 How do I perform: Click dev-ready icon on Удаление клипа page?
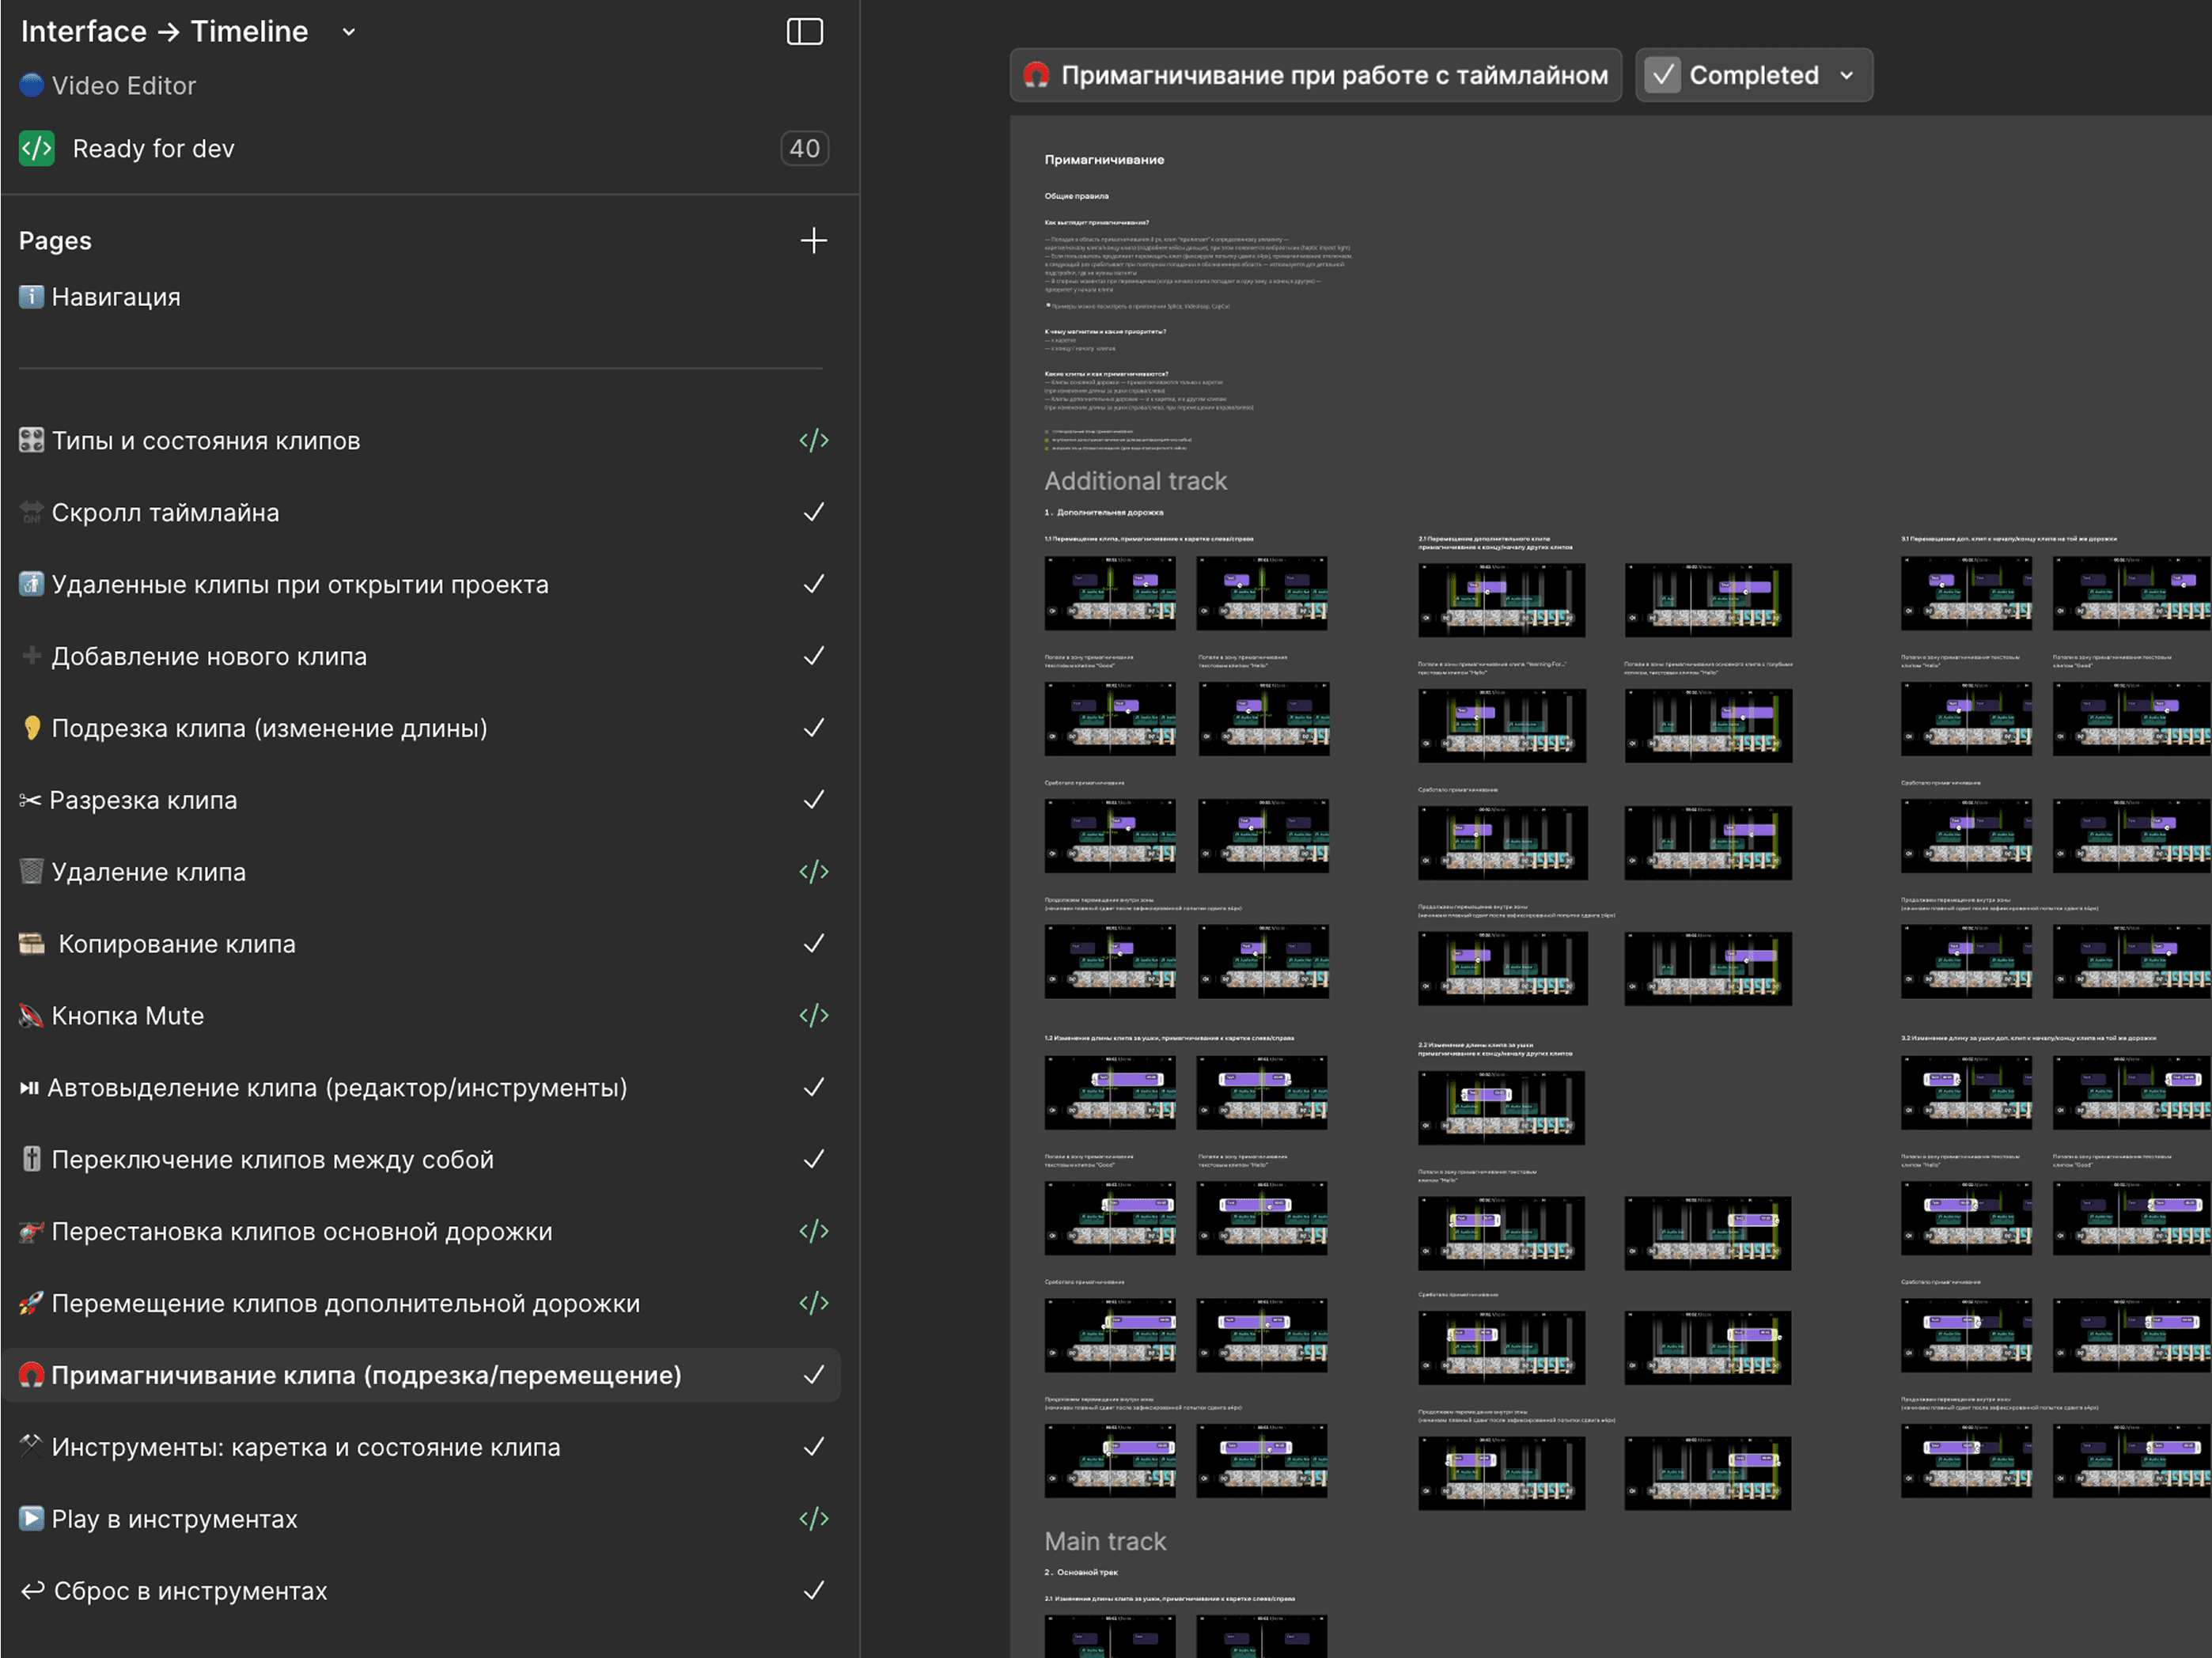point(813,872)
